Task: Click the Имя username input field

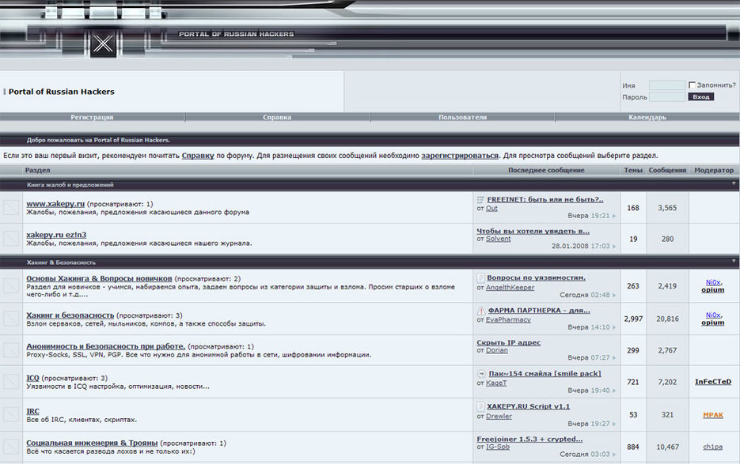Action: [667, 85]
